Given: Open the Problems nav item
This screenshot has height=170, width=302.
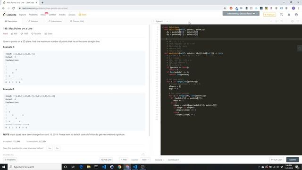Looking at the screenshot, I should 34,15.
